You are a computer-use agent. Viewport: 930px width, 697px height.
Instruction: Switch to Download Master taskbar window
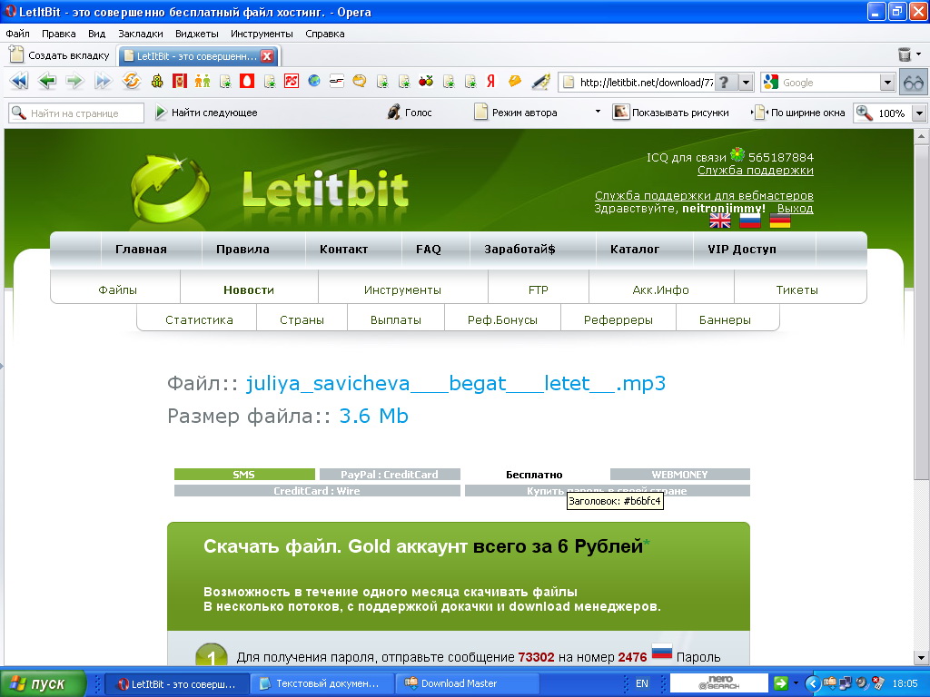(466, 683)
